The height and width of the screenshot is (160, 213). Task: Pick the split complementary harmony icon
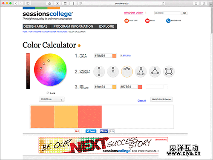tap(141, 71)
